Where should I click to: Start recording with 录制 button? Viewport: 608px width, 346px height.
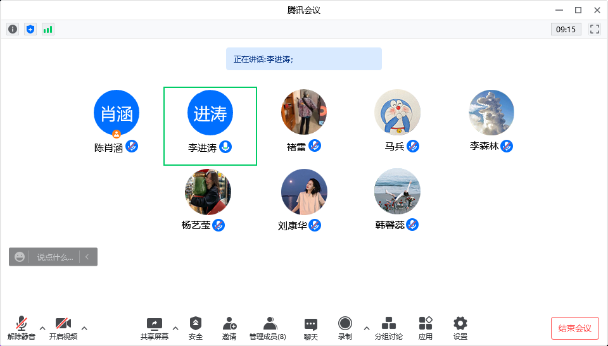(345, 328)
